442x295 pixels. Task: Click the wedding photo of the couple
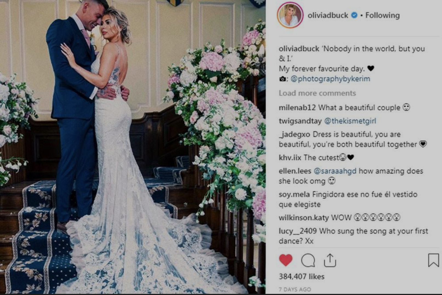tap(133, 147)
